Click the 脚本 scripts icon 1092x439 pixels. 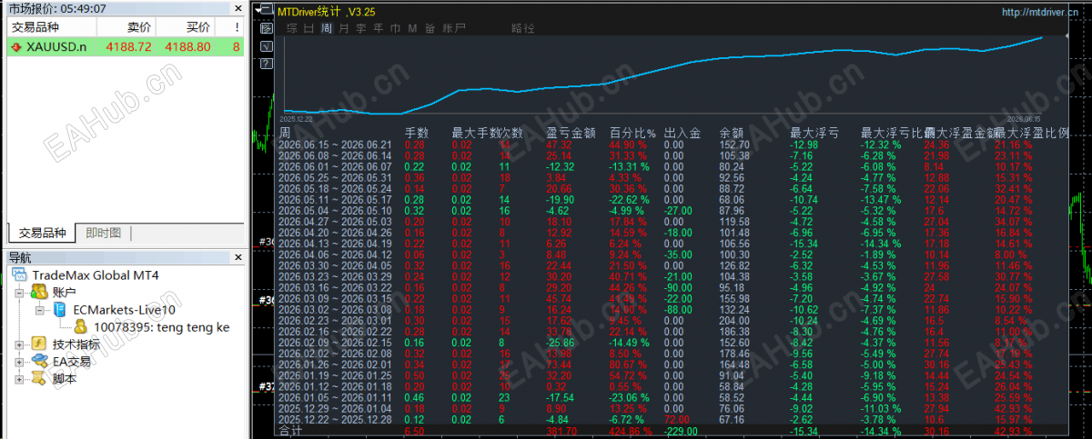(39, 378)
